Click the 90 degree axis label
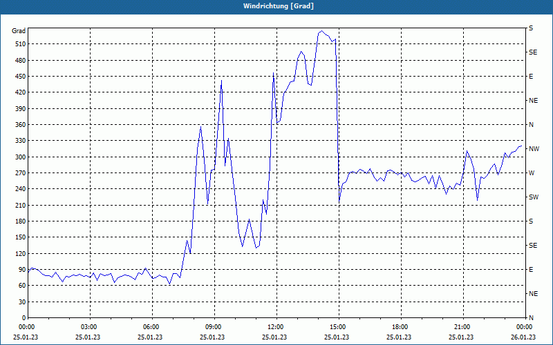The height and width of the screenshot is (345, 553). pos(21,270)
